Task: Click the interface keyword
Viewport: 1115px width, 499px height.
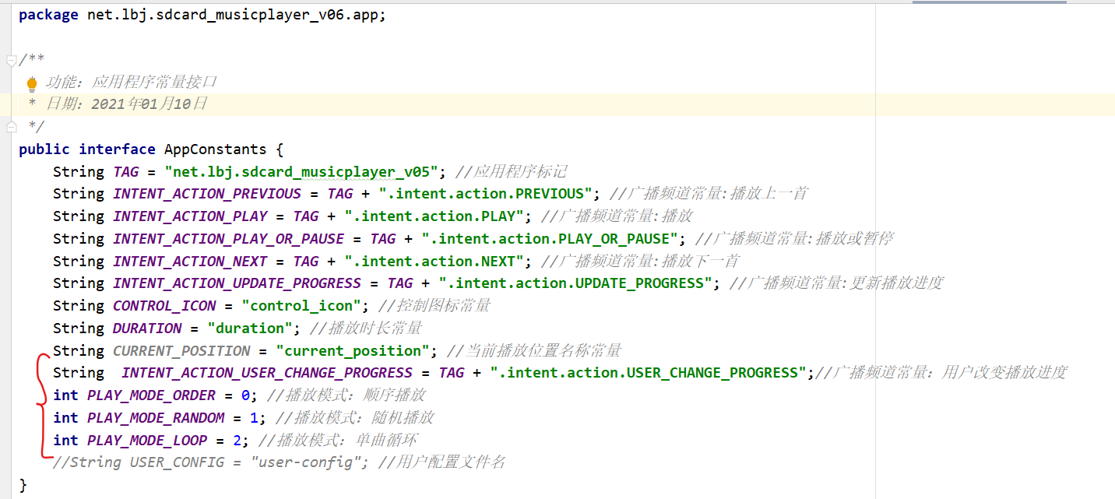Action: [117, 149]
